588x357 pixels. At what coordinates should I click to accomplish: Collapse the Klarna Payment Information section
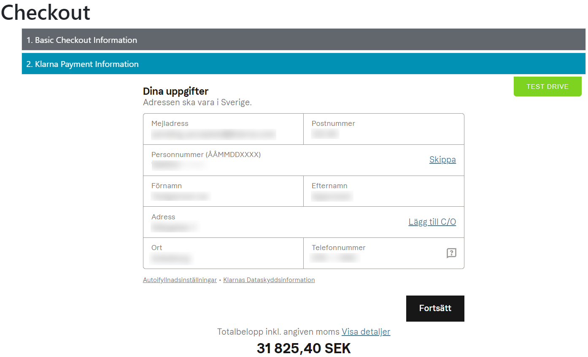pos(304,64)
